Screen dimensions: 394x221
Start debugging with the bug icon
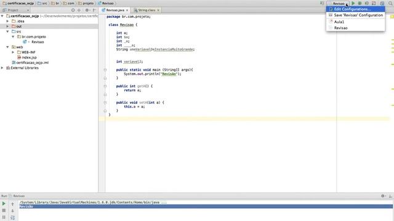(x=360, y=3)
